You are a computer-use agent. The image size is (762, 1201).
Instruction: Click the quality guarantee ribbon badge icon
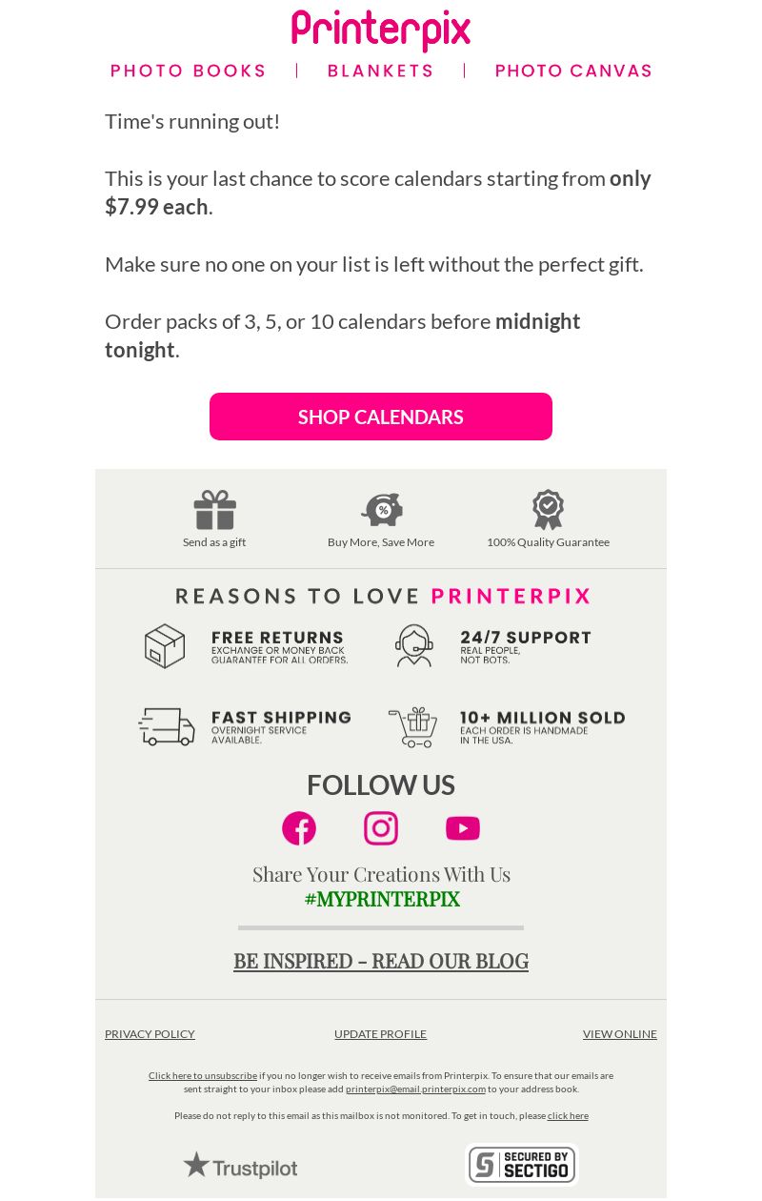548,510
